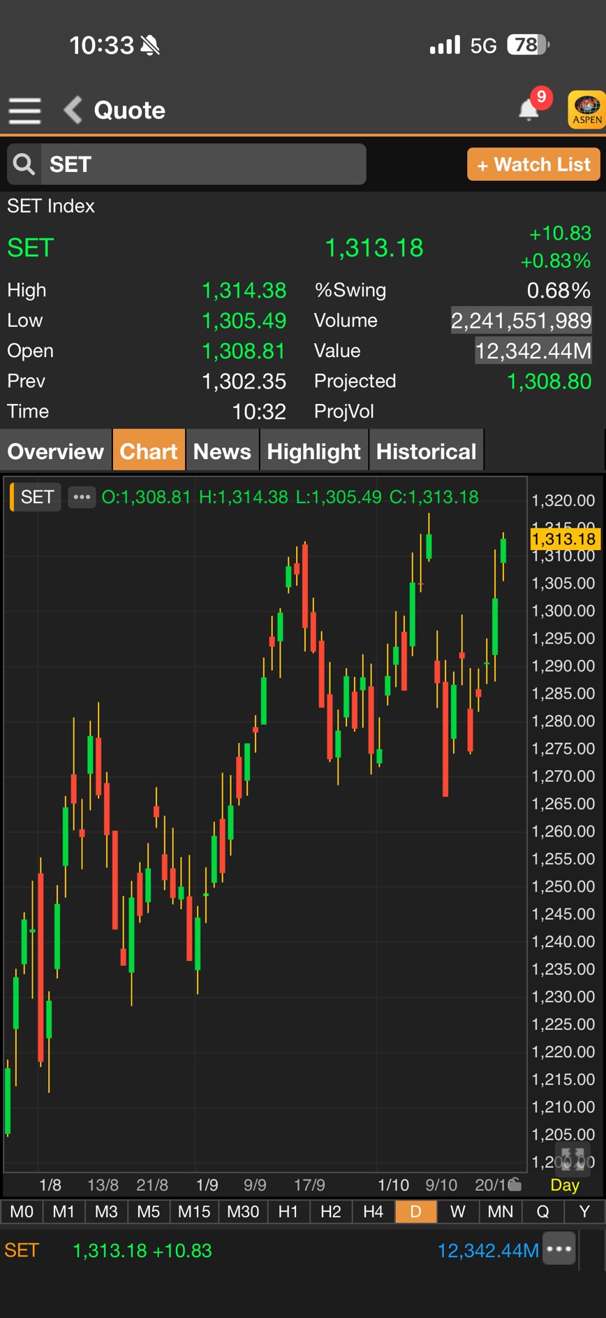Open notifications bell with 9 badge

coord(529,109)
